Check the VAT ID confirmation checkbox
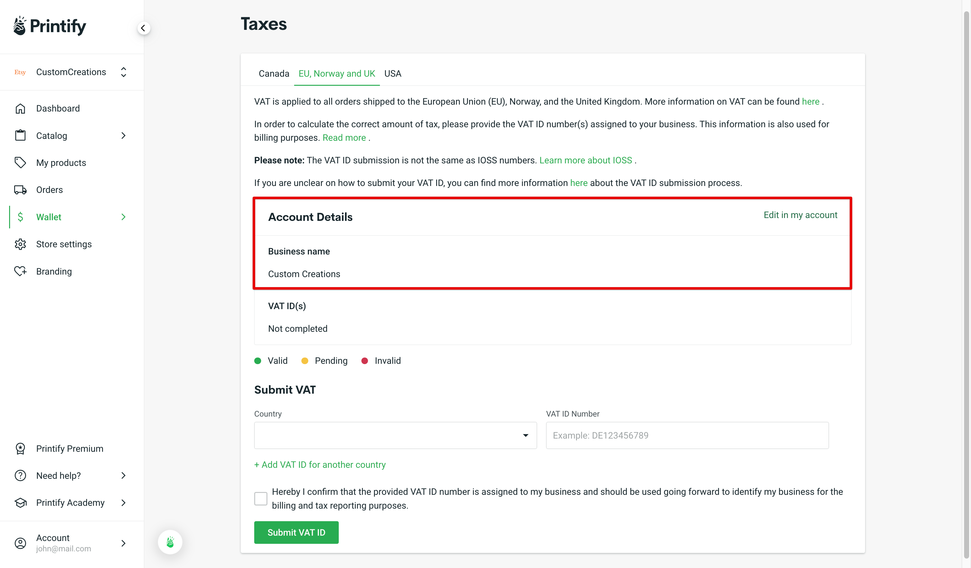Image resolution: width=971 pixels, height=568 pixels. tap(261, 498)
